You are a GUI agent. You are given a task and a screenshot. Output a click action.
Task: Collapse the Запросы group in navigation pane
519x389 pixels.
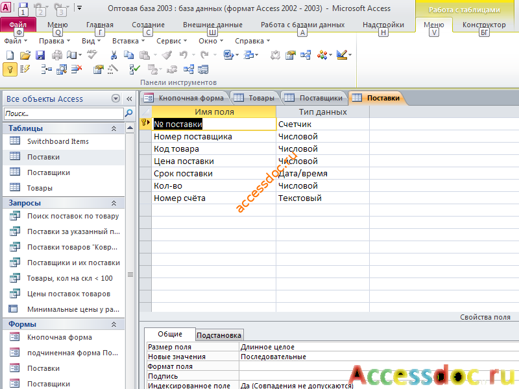[x=114, y=203]
